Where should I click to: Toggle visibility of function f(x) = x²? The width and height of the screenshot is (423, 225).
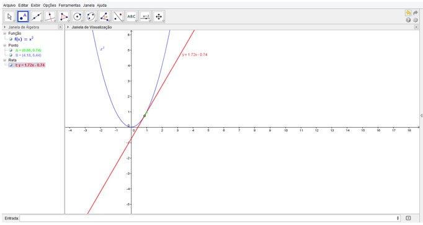[x=11, y=39]
